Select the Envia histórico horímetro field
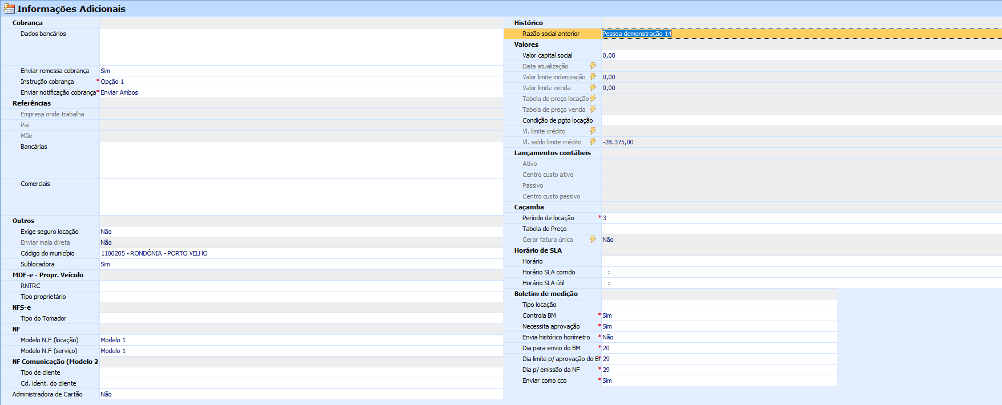1002x405 pixels. (x=719, y=337)
